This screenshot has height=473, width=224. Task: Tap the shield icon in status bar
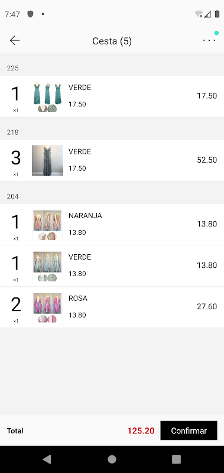tap(30, 14)
